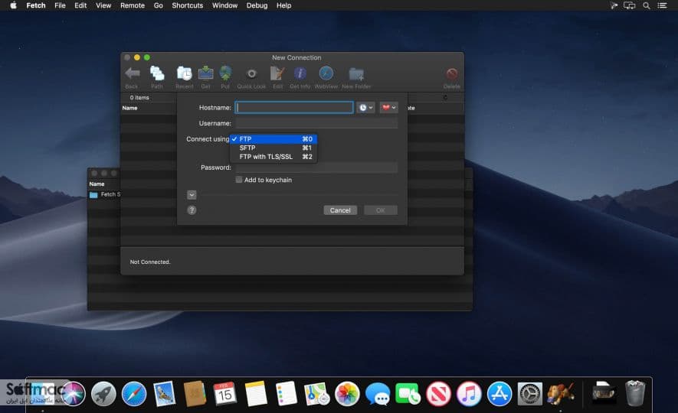
Task: Click the Back arrow toolbar icon
Action: (133, 73)
